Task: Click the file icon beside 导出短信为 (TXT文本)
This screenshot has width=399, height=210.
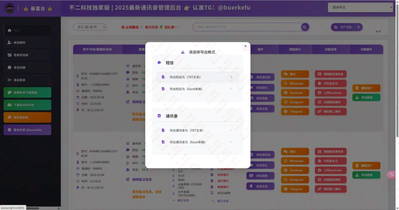Action: click(x=163, y=77)
